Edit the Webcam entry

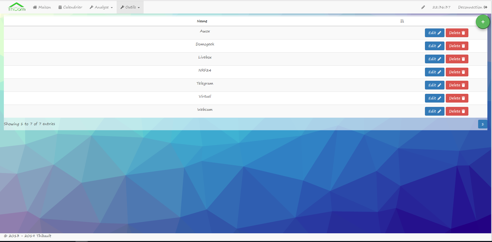(x=434, y=111)
